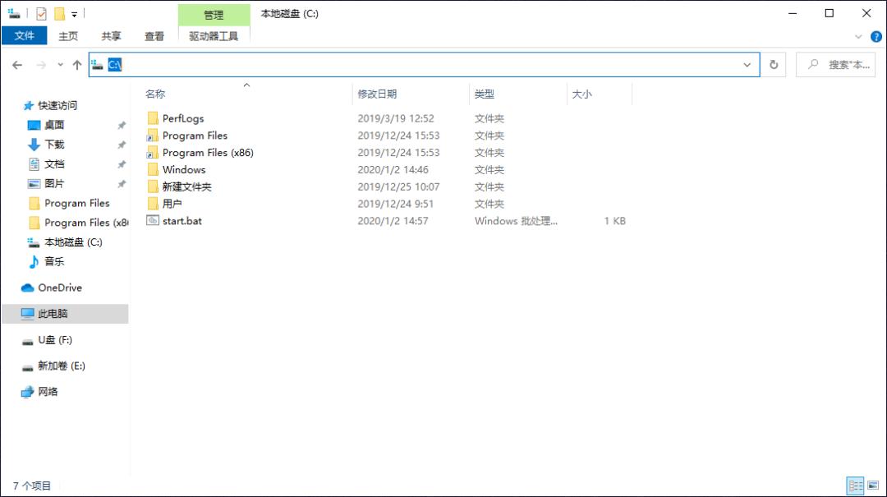
Task: Collapse the ribbon using the chevron
Action: click(x=857, y=36)
